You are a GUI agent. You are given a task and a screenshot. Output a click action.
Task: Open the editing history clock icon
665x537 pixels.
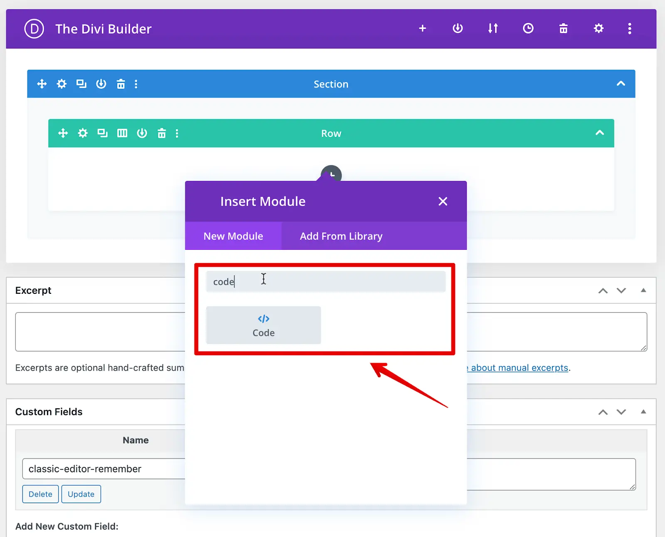pos(528,28)
